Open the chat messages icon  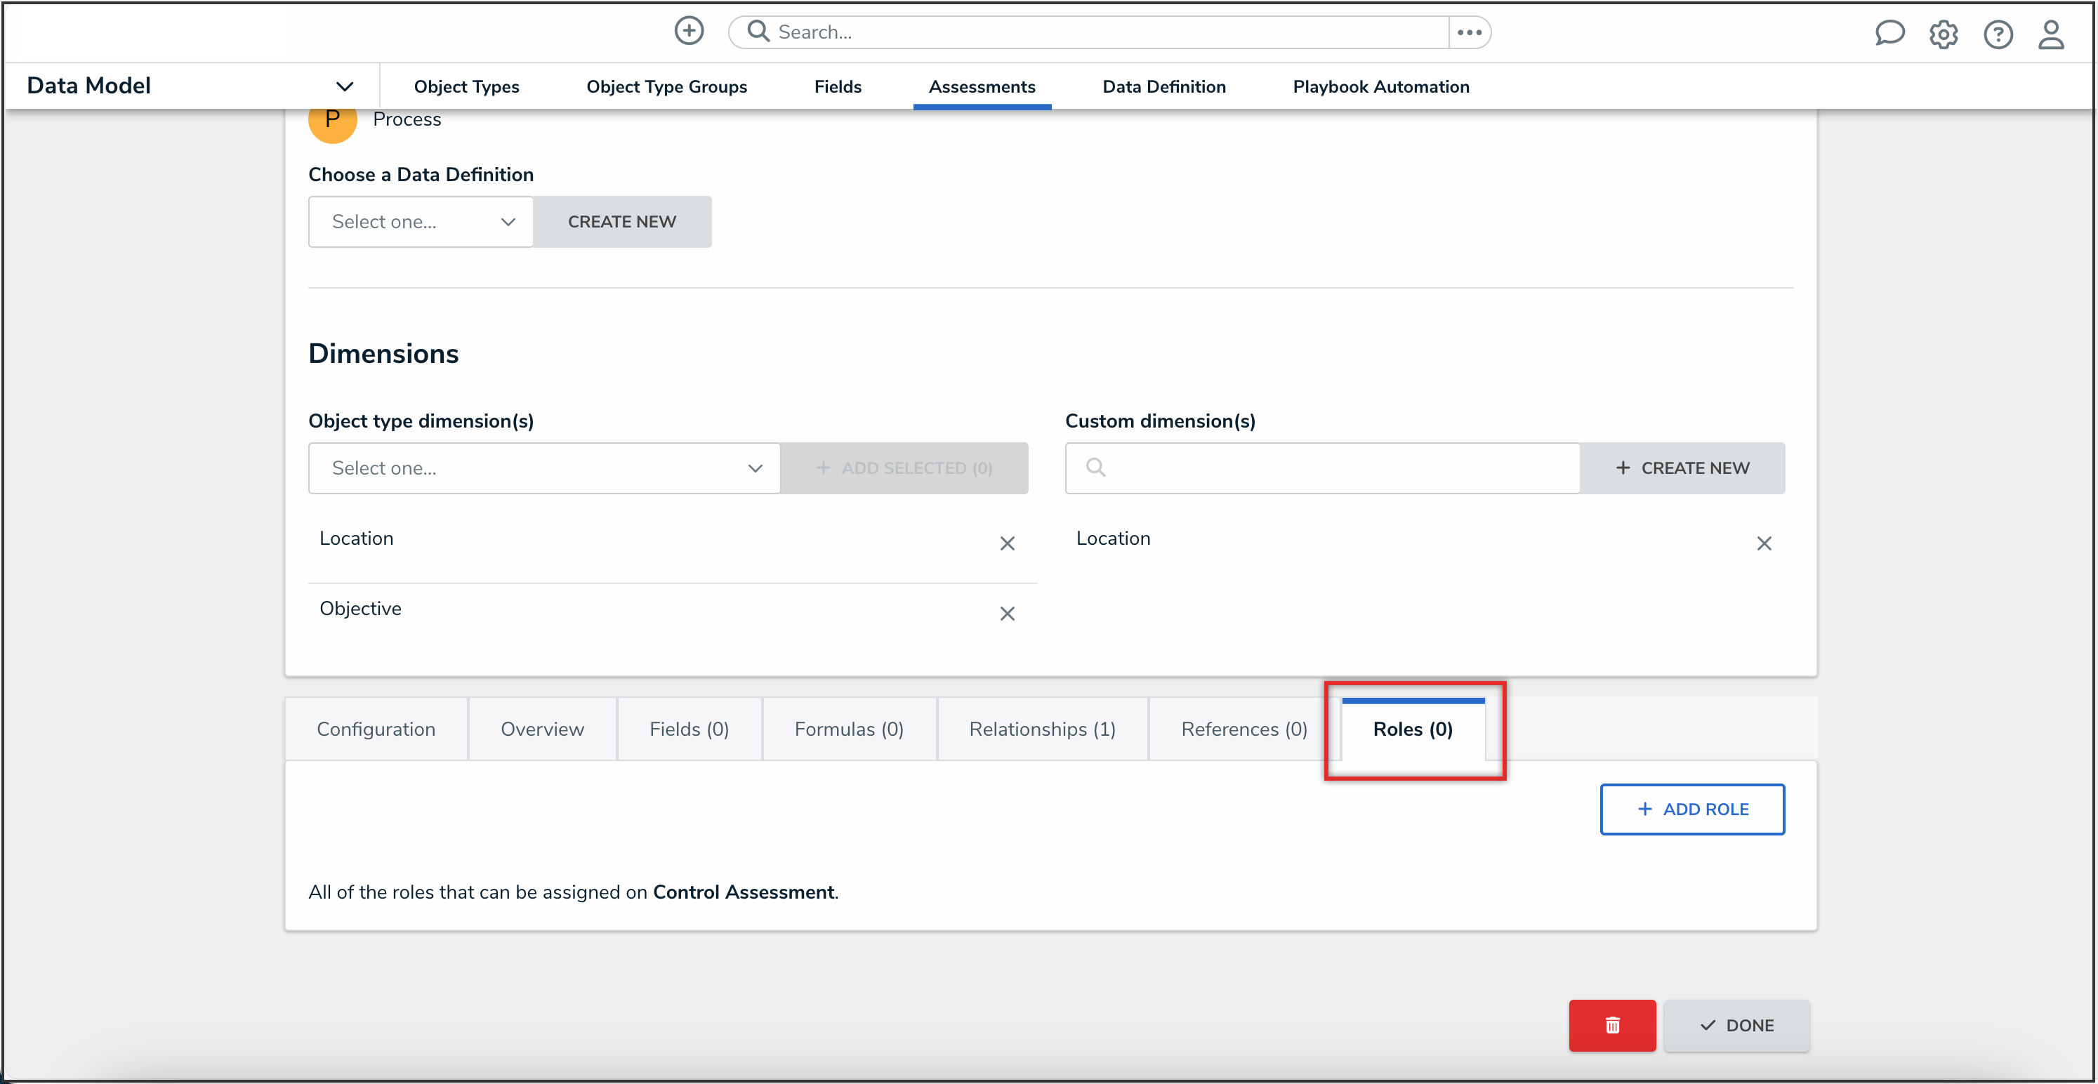coord(1889,34)
